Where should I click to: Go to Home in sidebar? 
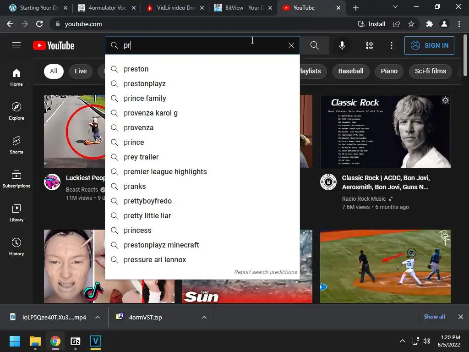pos(16,77)
